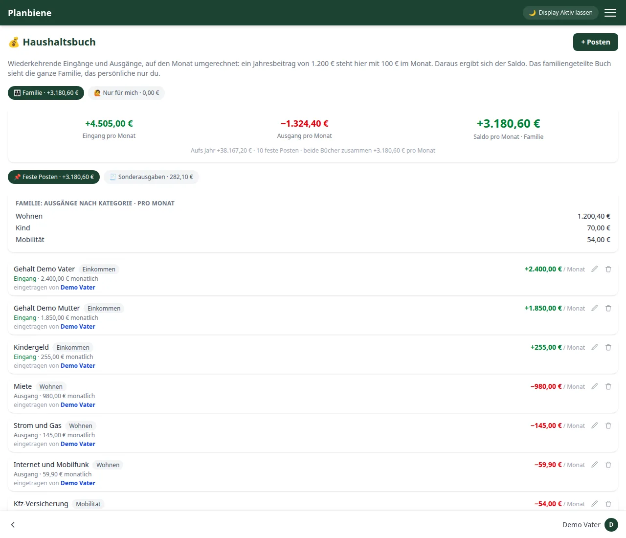Open Demo Vater link under Kindergeld
Image resolution: width=626 pixels, height=538 pixels.
(78, 366)
